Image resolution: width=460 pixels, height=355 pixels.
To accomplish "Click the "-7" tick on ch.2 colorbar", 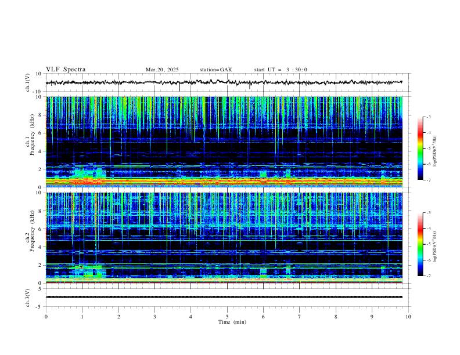I will coord(428,276).
